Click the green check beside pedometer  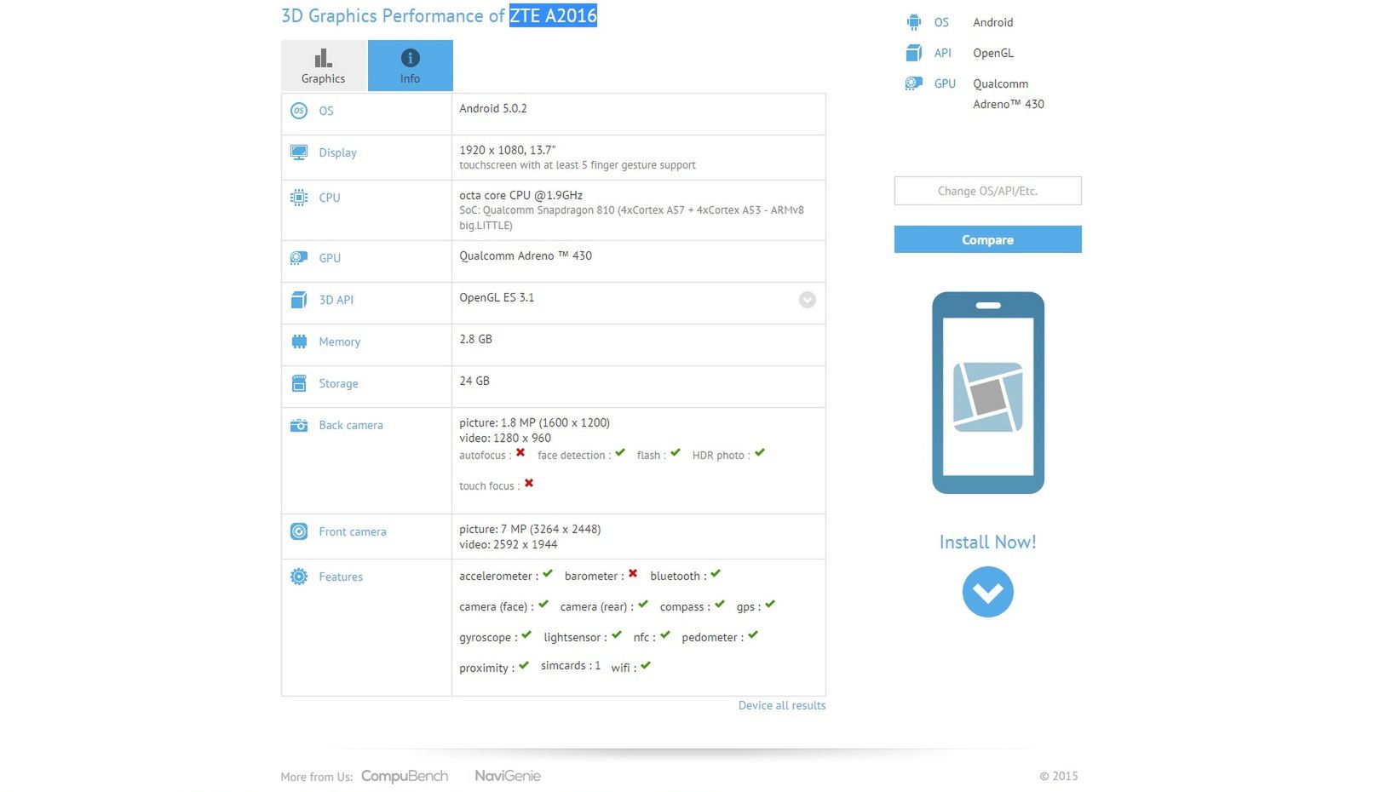(x=753, y=635)
